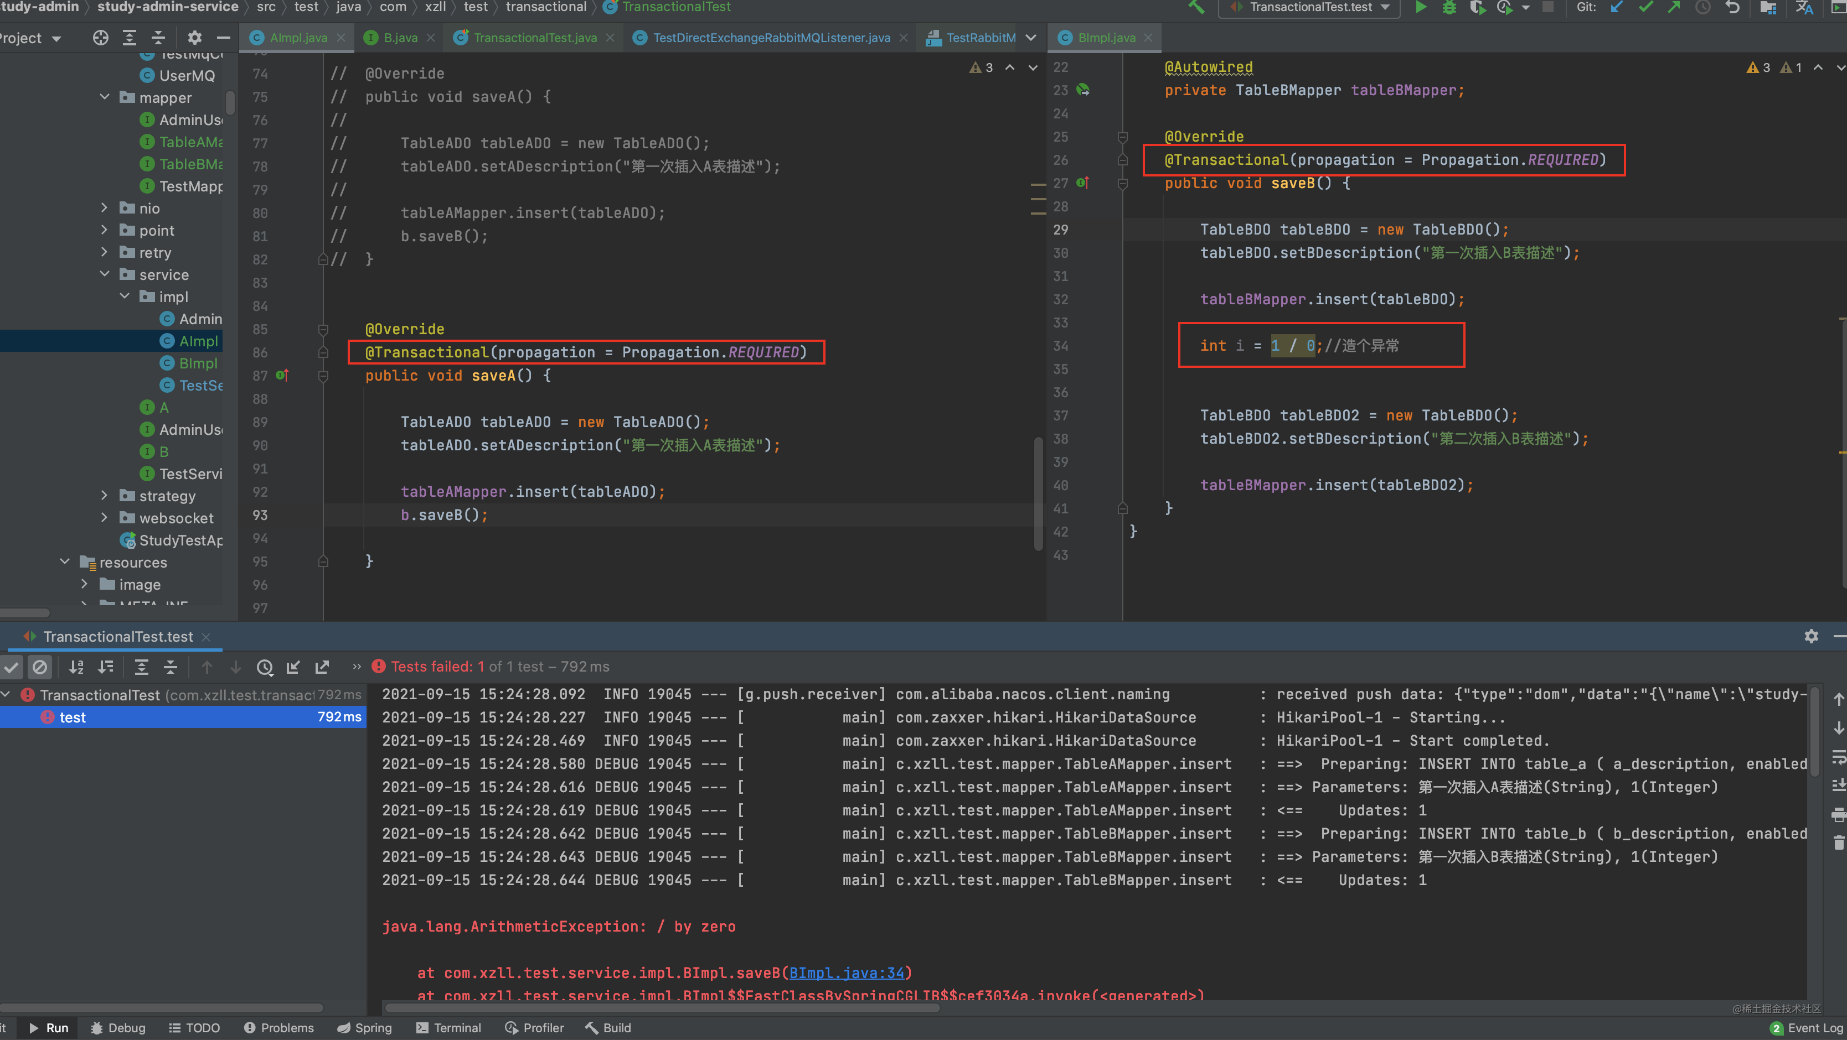Expand the retry folder in project tree
The width and height of the screenshot is (1847, 1040).
point(104,252)
